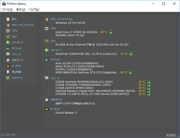The width and height of the screenshot is (180, 138).
Task: Click the BenQ XL2411Z monitor line
Action: [x=79, y=66]
